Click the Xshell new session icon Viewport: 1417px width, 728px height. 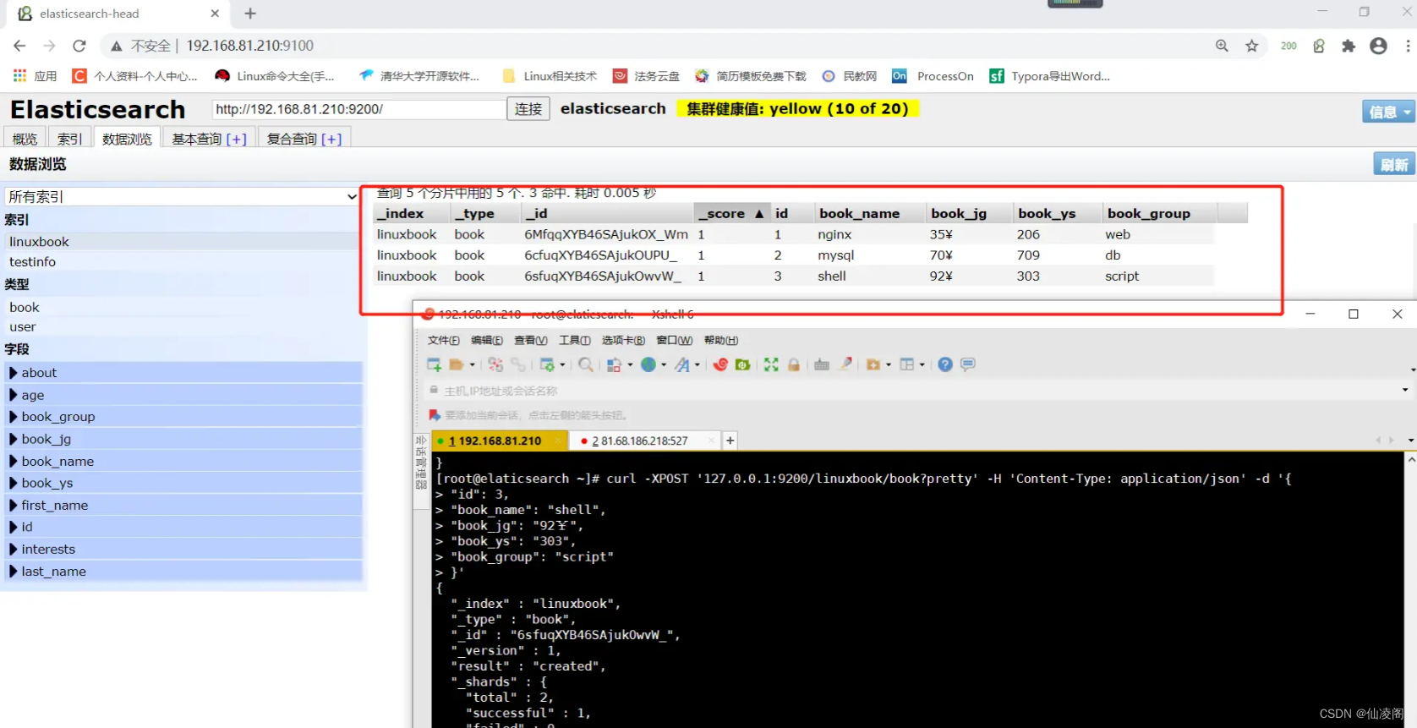pyautogui.click(x=434, y=364)
